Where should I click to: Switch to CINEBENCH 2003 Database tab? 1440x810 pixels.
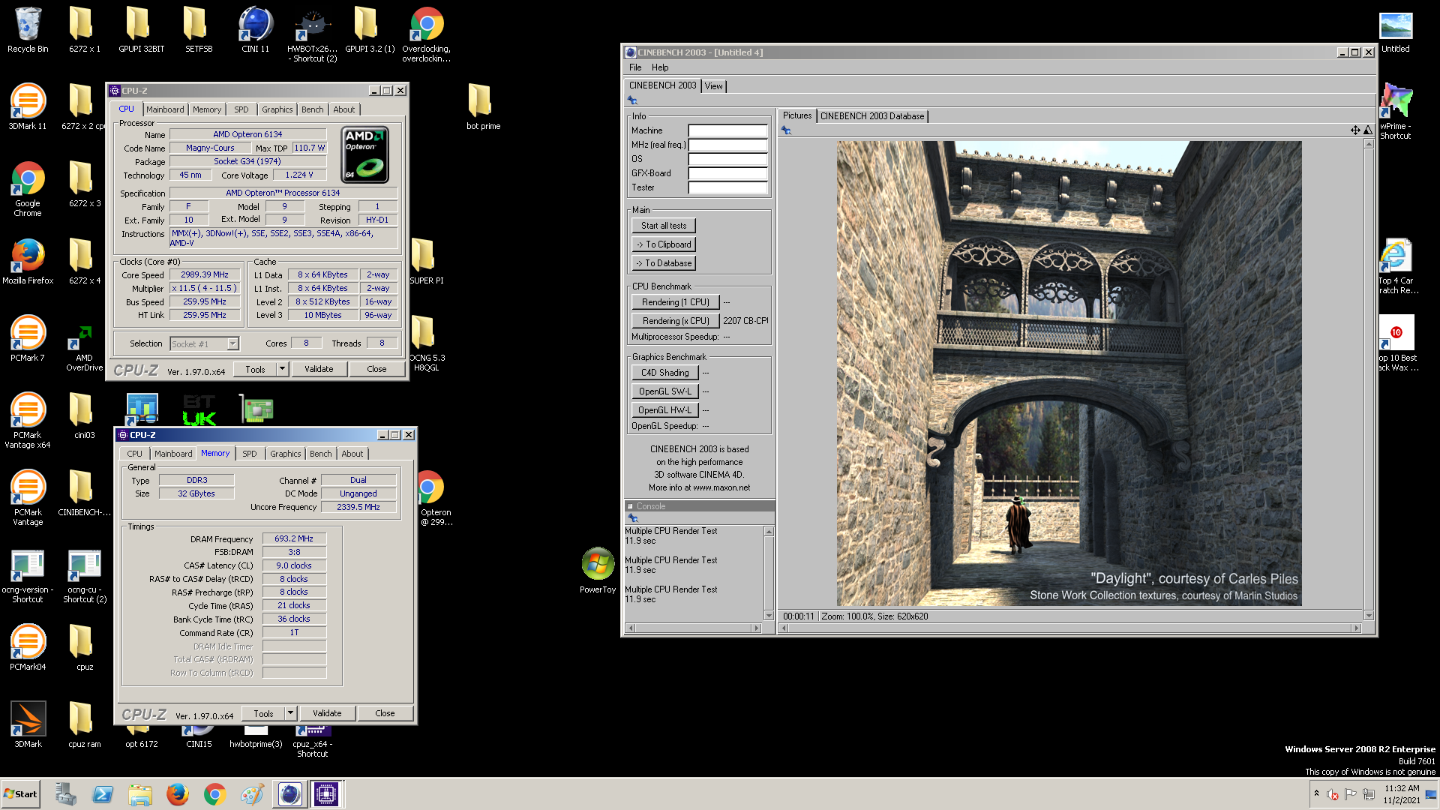pos(871,116)
